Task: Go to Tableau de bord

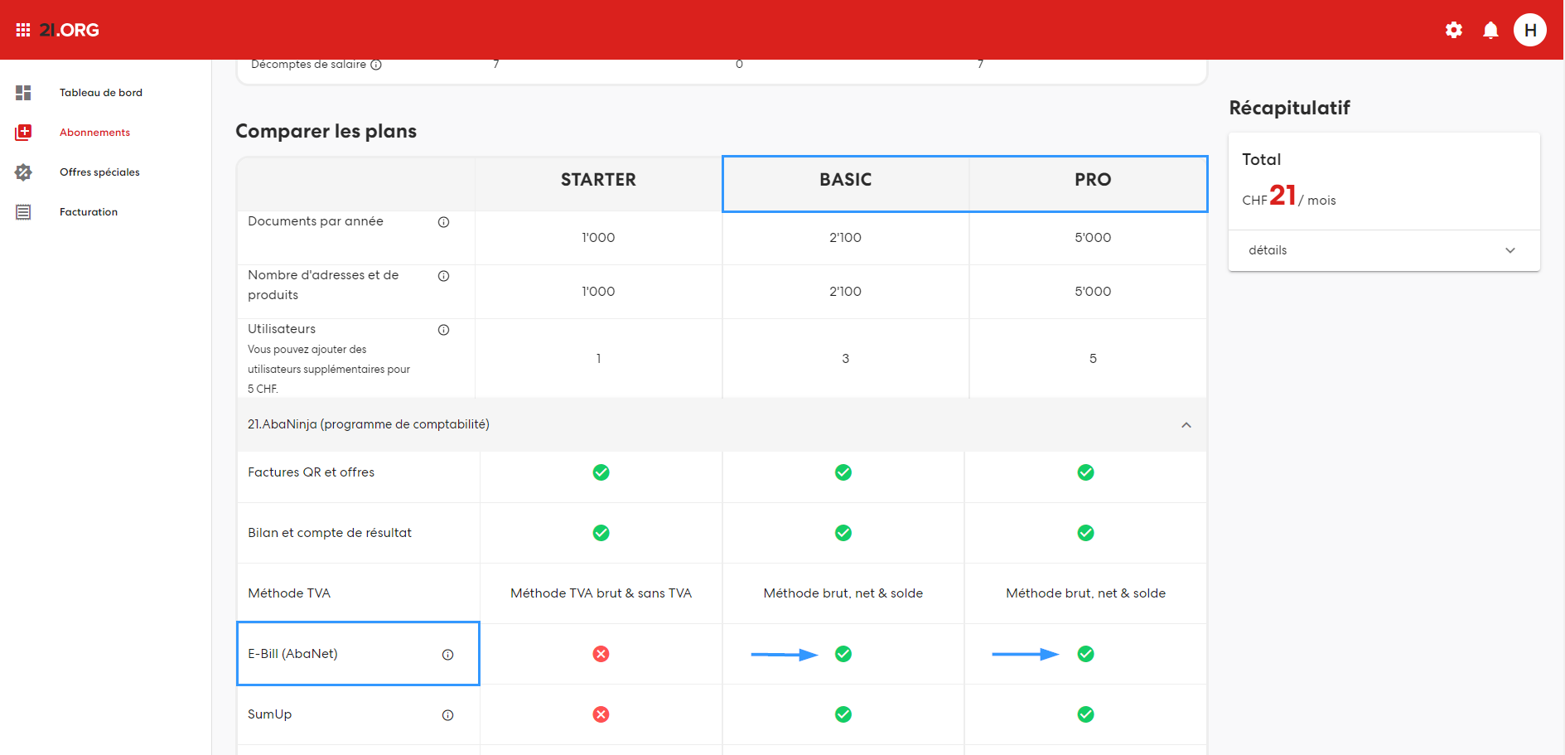Action: (101, 93)
